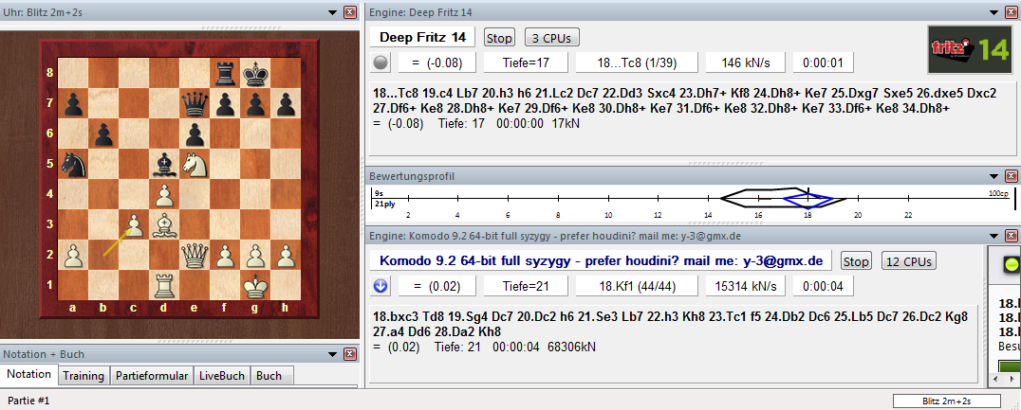Open the clock panel dropdown arrow
1021x410 pixels.
point(333,11)
